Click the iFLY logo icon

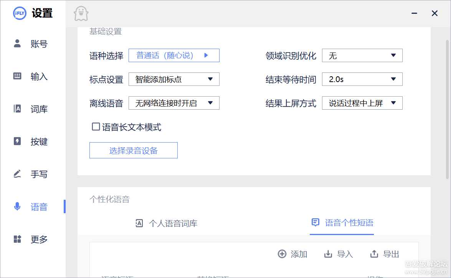point(20,13)
